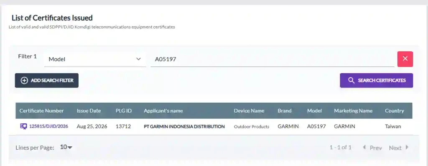Click the plus circle icon in Add Search Filter

[x=24, y=81]
